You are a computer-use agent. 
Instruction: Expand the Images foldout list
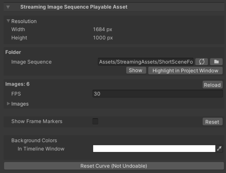click(x=8, y=104)
